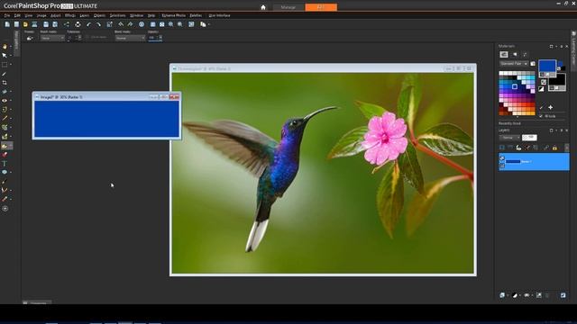Open the Image menu
This screenshot has height=324, width=577.
(41, 15)
